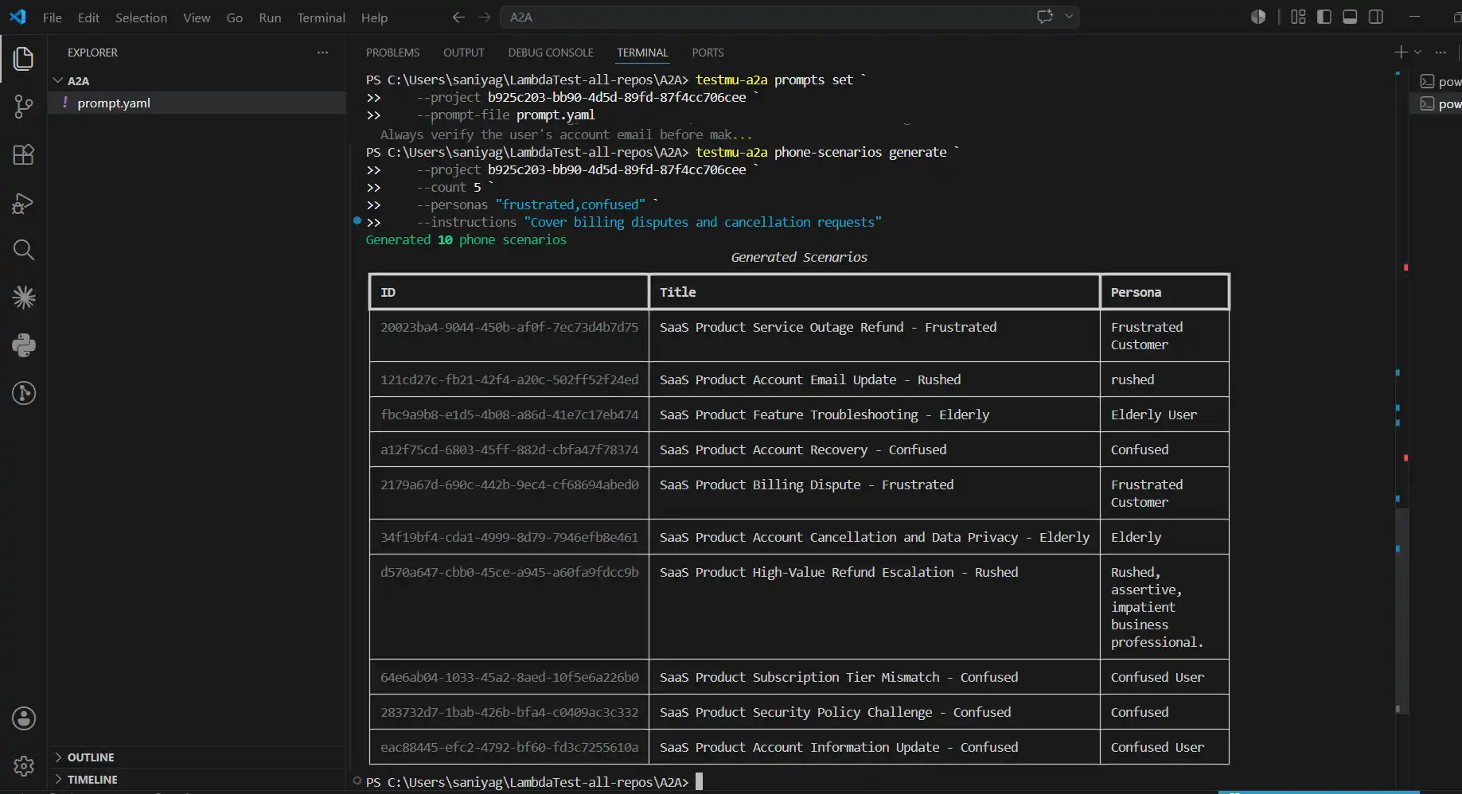Toggle the primary sidebar layout button

(1324, 17)
